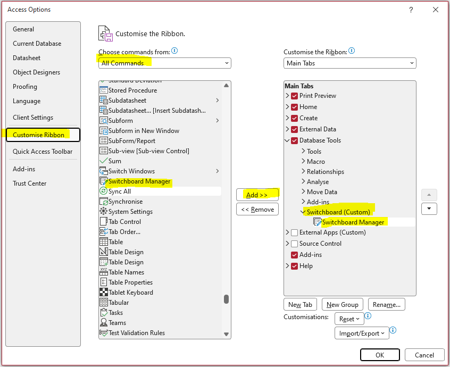The width and height of the screenshot is (450, 367).
Task: Click info icon beside Customise the Ribbon label
Action: [352, 51]
